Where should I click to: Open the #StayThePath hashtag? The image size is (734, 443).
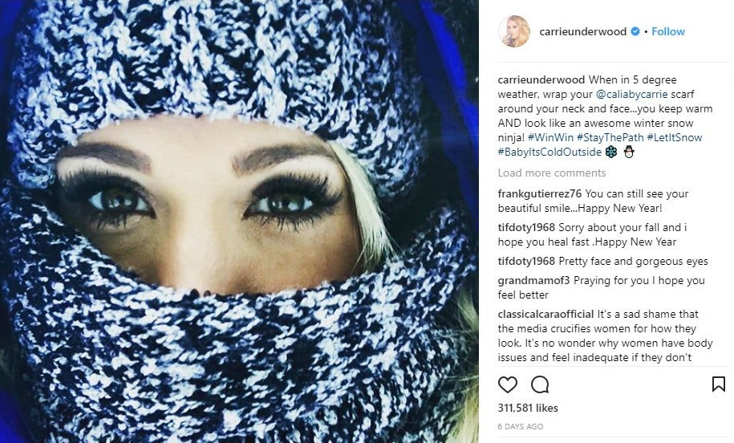click(610, 138)
